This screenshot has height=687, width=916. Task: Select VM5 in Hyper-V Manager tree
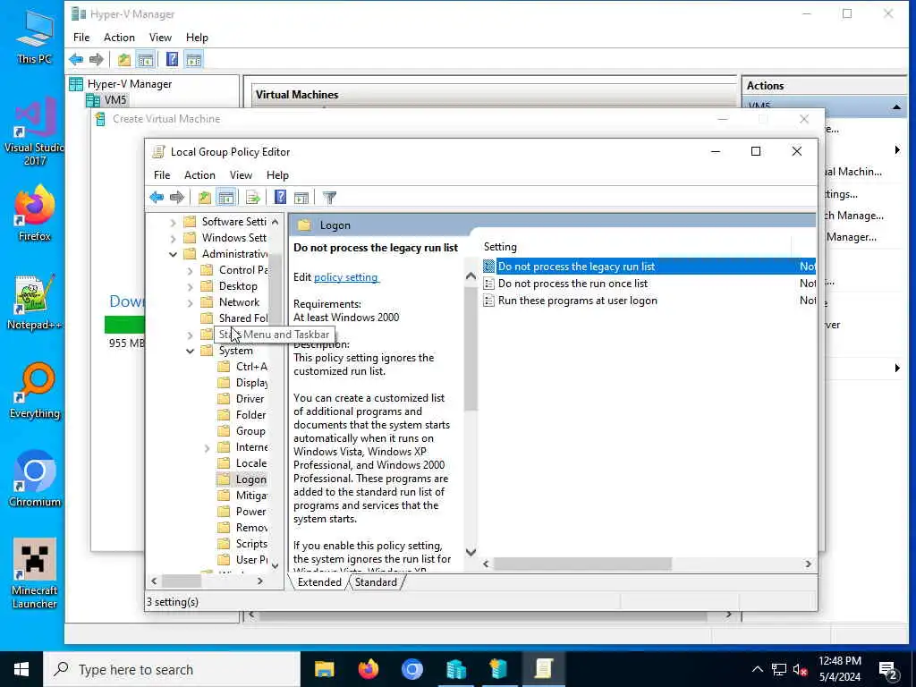point(115,100)
